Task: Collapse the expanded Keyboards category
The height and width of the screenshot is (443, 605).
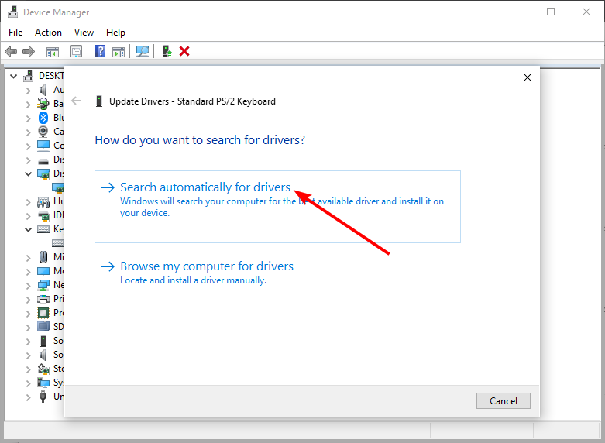Action: click(28, 229)
